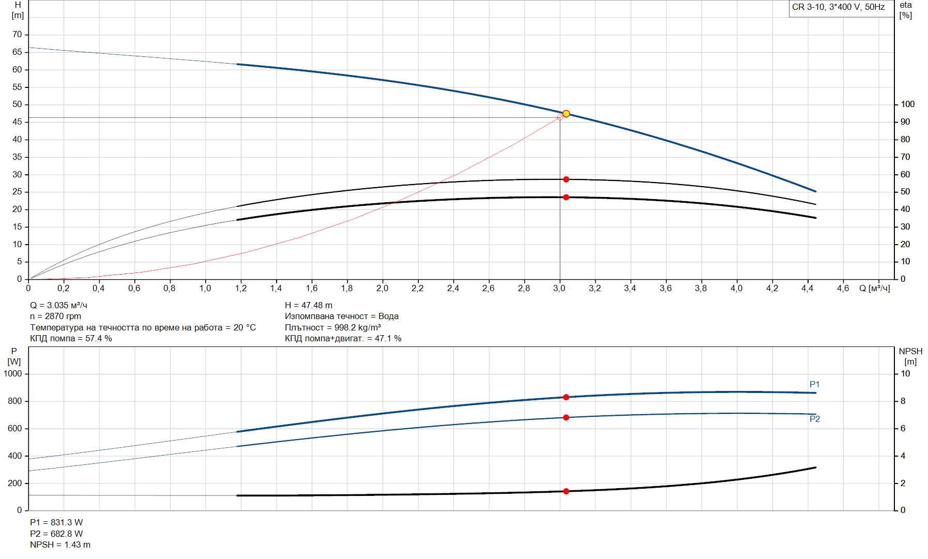The image size is (928, 559).
Task: Click the red dot on the NPSH curve
Action: coord(566,491)
